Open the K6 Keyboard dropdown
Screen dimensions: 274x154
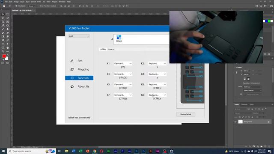157,85
